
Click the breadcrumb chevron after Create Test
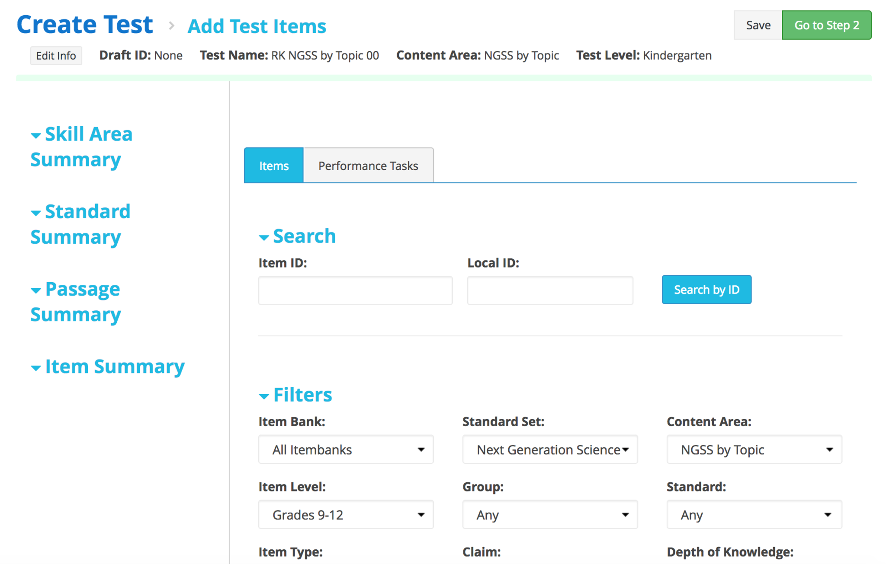[x=171, y=26]
